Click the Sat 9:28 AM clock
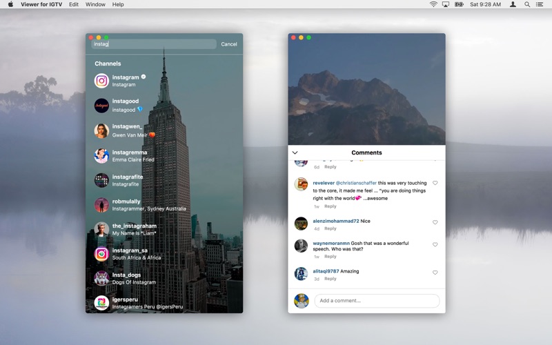 coord(485,4)
